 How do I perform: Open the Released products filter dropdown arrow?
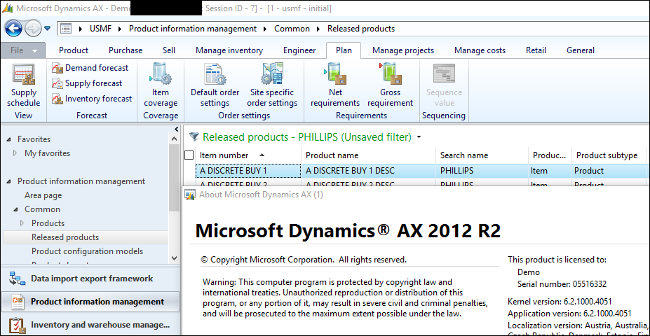click(x=419, y=137)
